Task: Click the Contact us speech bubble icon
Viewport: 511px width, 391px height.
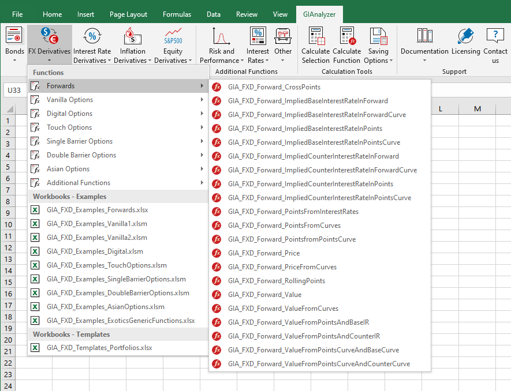Action: [495, 36]
